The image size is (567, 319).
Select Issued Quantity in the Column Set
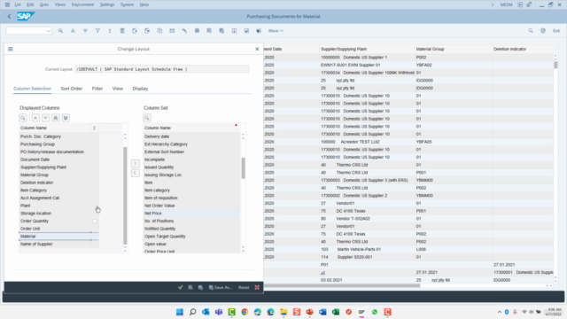[x=191, y=167]
